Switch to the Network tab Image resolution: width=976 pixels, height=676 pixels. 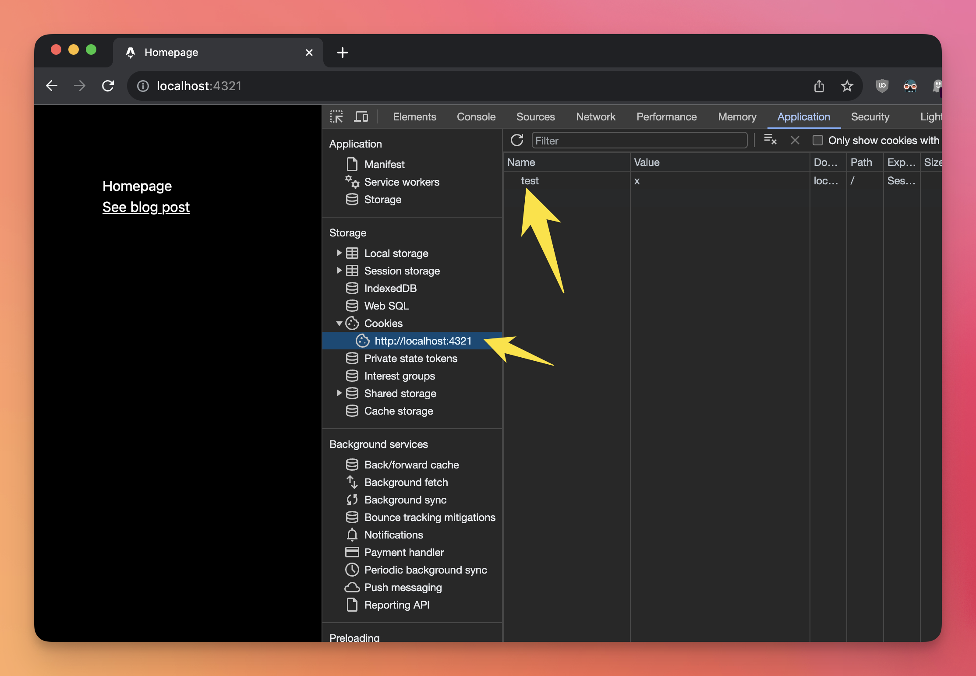595,116
